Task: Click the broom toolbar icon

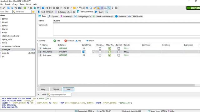Action: pos(94,8)
